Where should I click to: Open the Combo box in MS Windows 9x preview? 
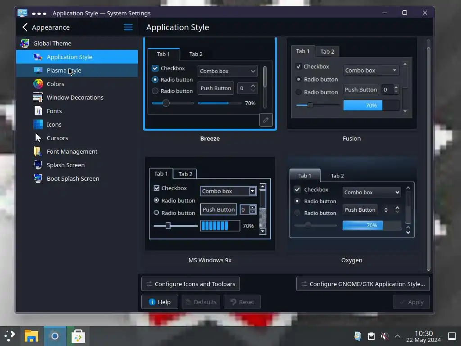tap(228, 191)
